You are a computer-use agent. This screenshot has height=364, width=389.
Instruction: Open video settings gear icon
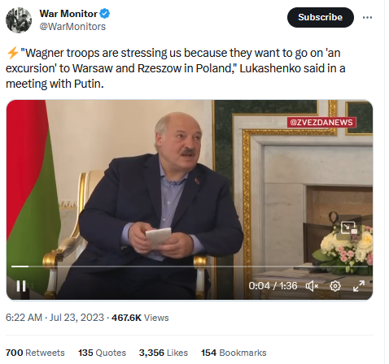coord(335,286)
